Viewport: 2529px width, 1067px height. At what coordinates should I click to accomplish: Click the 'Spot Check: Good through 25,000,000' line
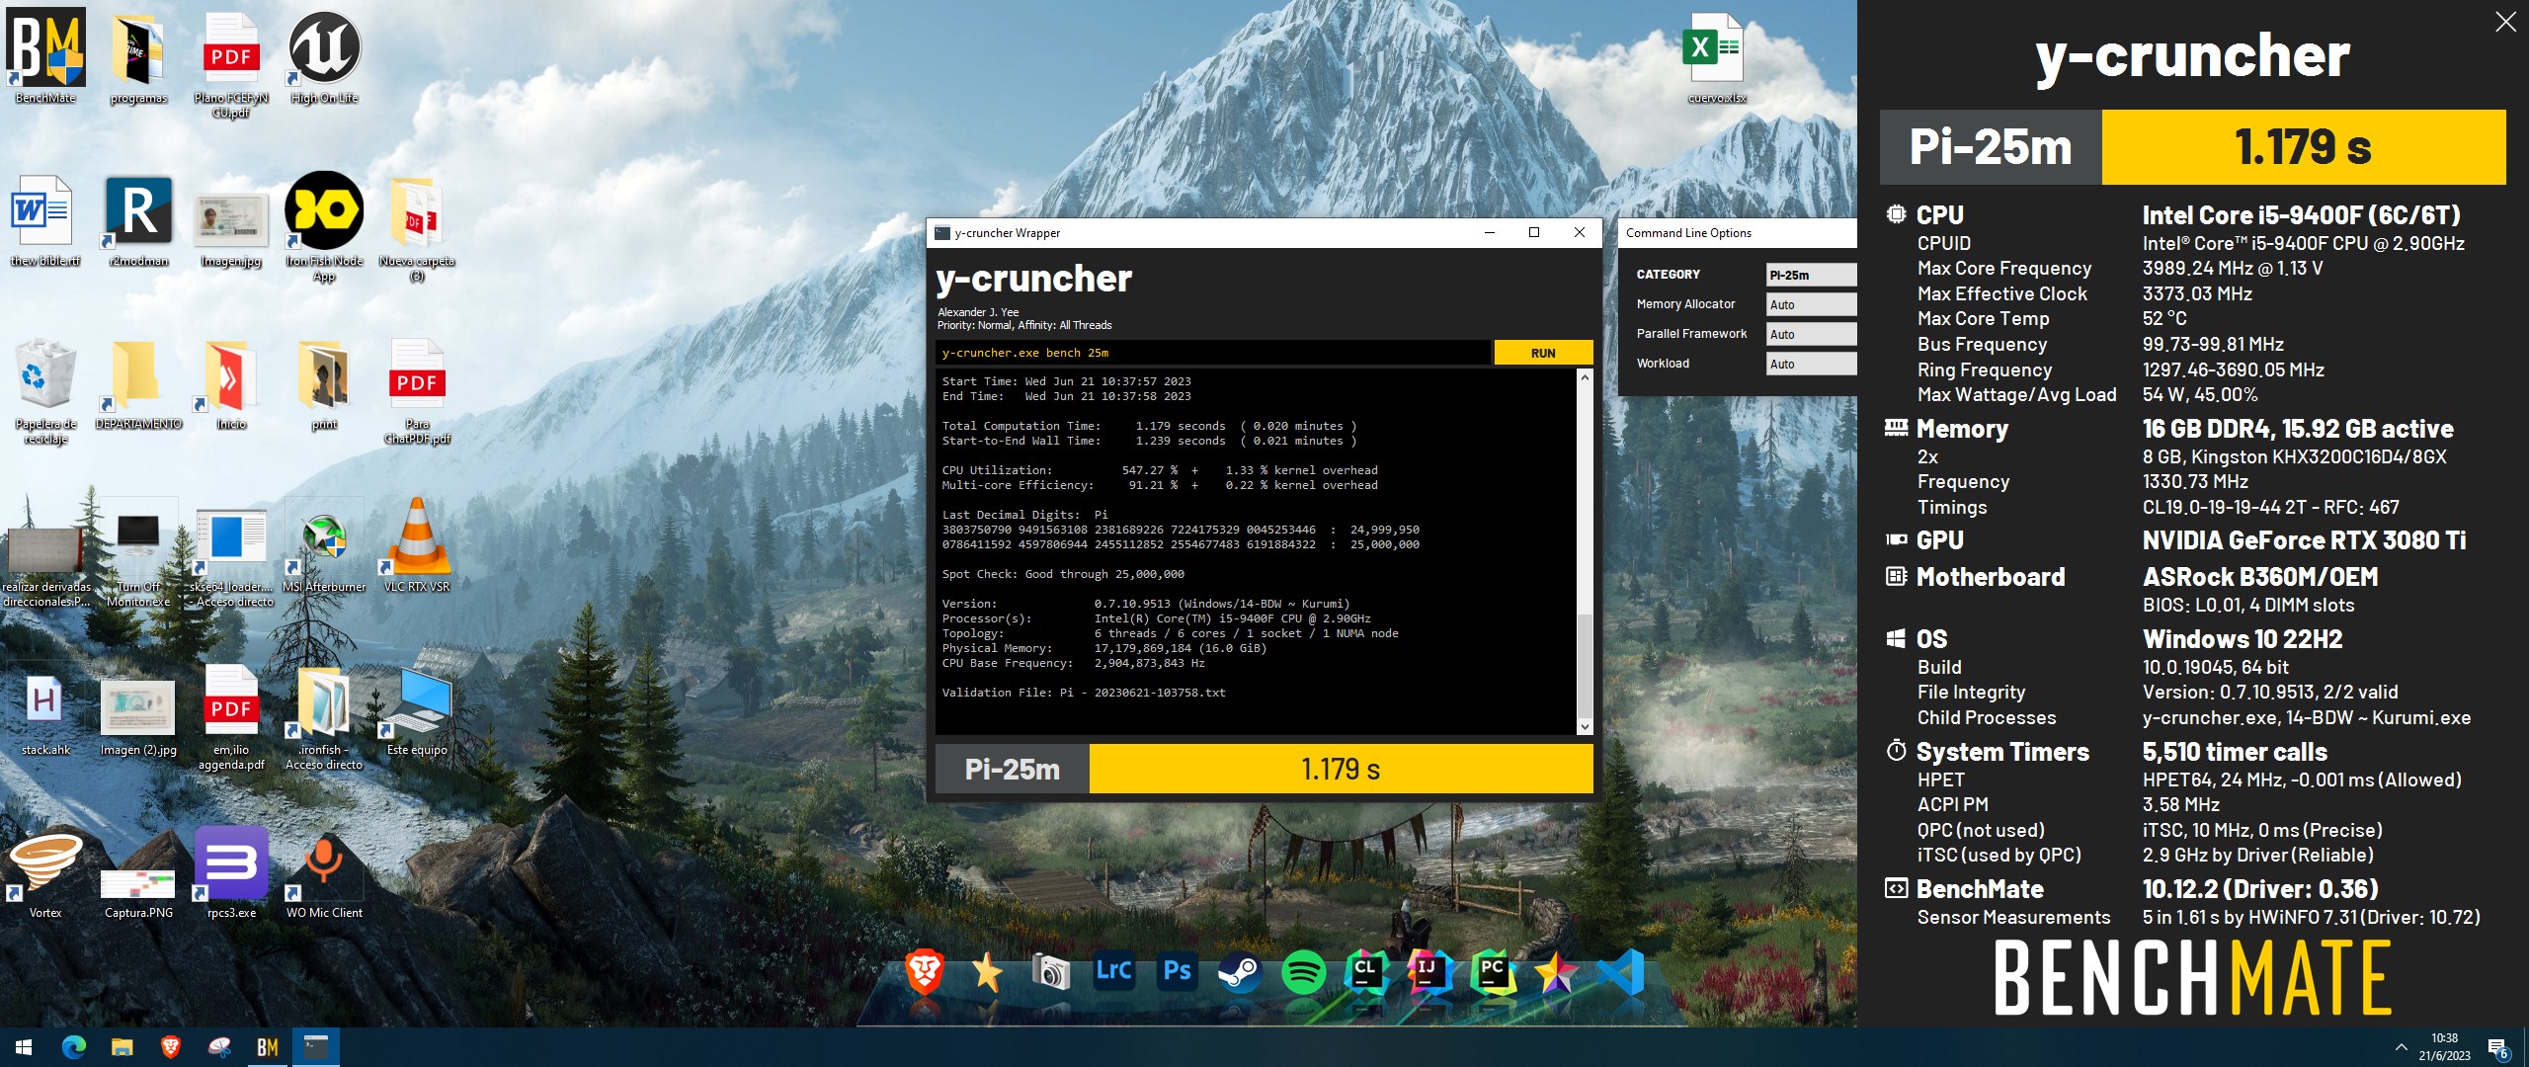1063,574
